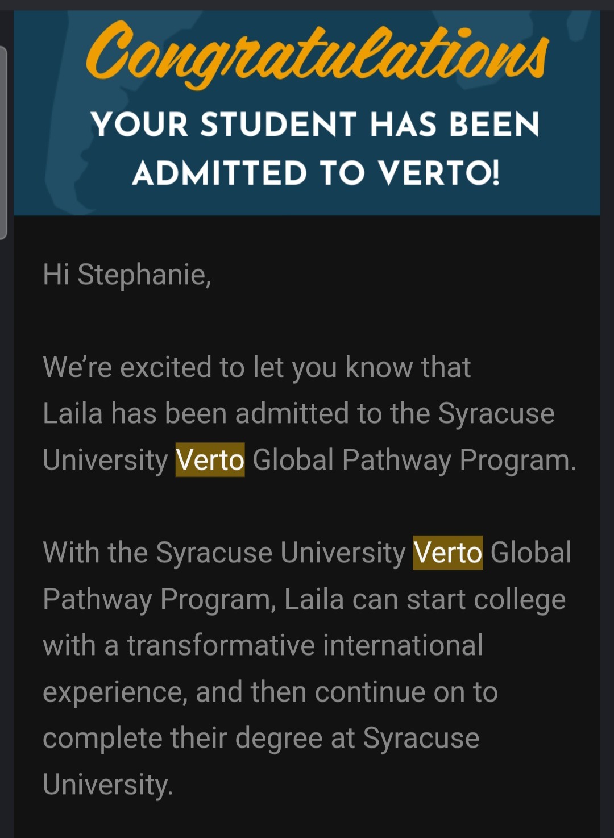The height and width of the screenshot is (838, 614).
Task: Click the gray scrollbar handle on left edge
Action: click(x=3, y=142)
